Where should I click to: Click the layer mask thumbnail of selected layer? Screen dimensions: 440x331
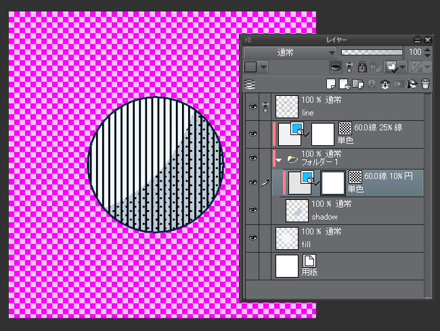click(333, 182)
